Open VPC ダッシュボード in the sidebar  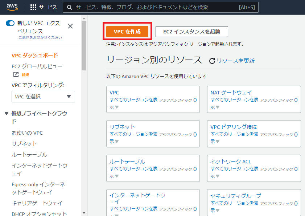click(x=35, y=56)
